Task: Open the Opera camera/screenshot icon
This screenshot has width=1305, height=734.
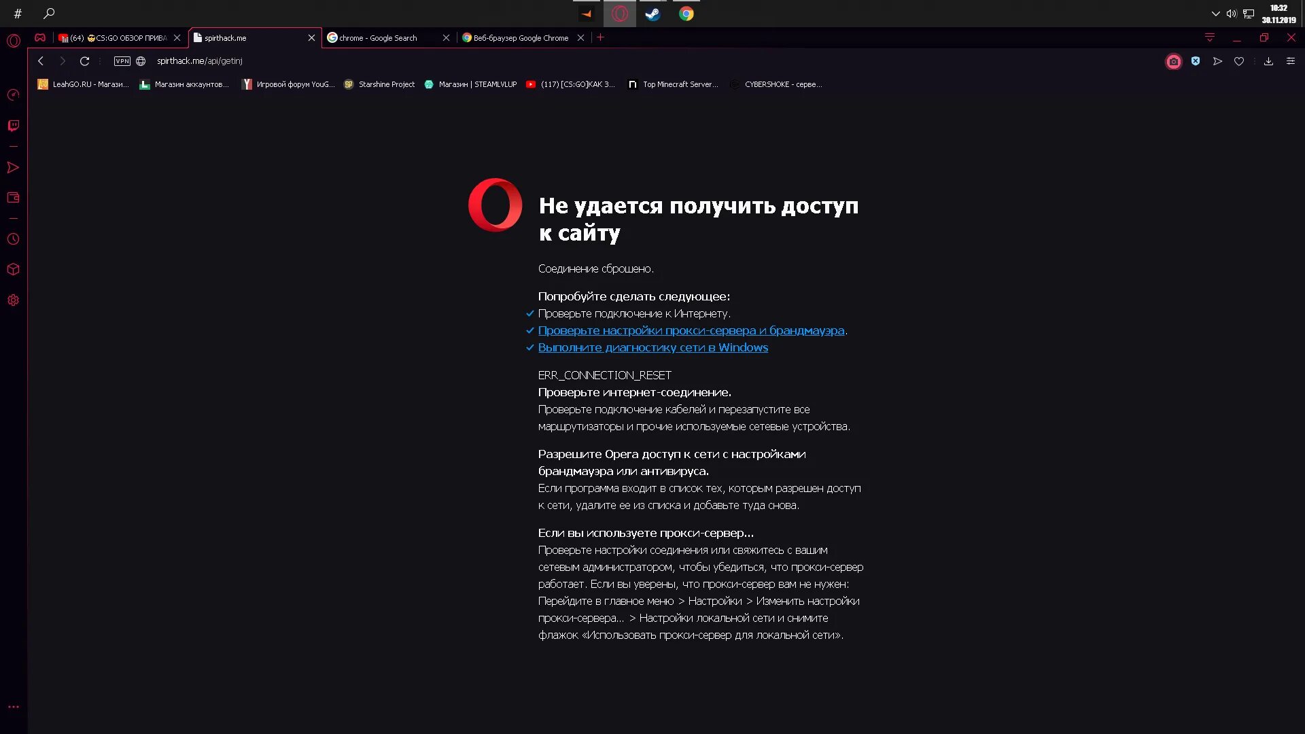Action: pyautogui.click(x=1172, y=61)
